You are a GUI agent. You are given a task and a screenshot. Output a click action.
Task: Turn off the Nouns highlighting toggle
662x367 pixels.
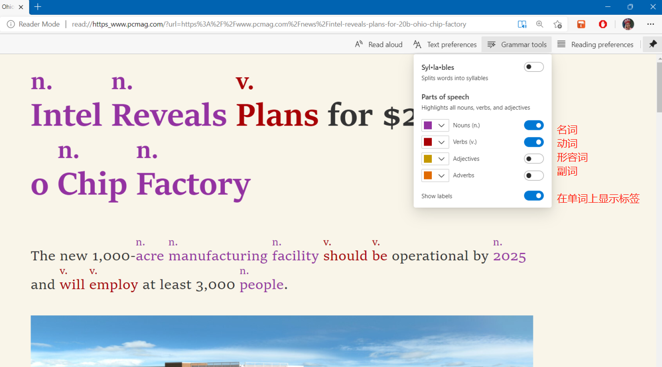point(533,125)
